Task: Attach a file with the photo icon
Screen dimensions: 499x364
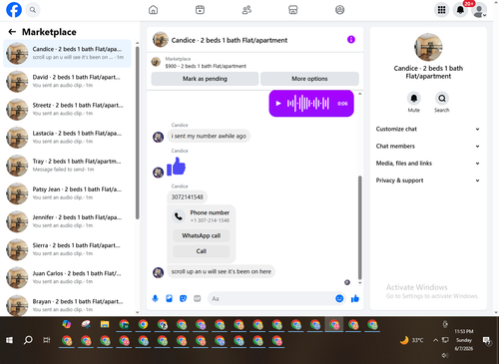Action: pyautogui.click(x=170, y=298)
